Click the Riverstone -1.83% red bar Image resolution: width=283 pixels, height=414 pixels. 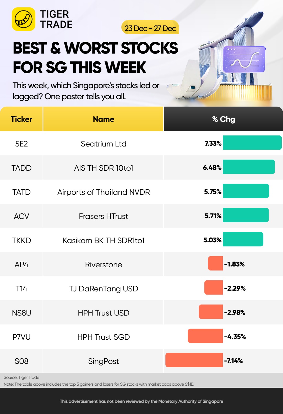(215, 263)
